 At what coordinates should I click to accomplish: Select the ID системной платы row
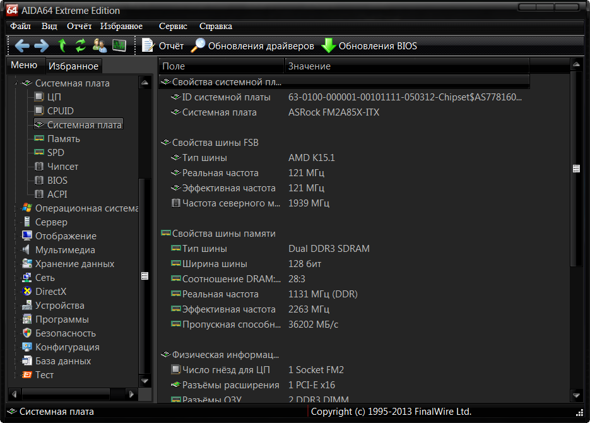pyautogui.click(x=345, y=97)
